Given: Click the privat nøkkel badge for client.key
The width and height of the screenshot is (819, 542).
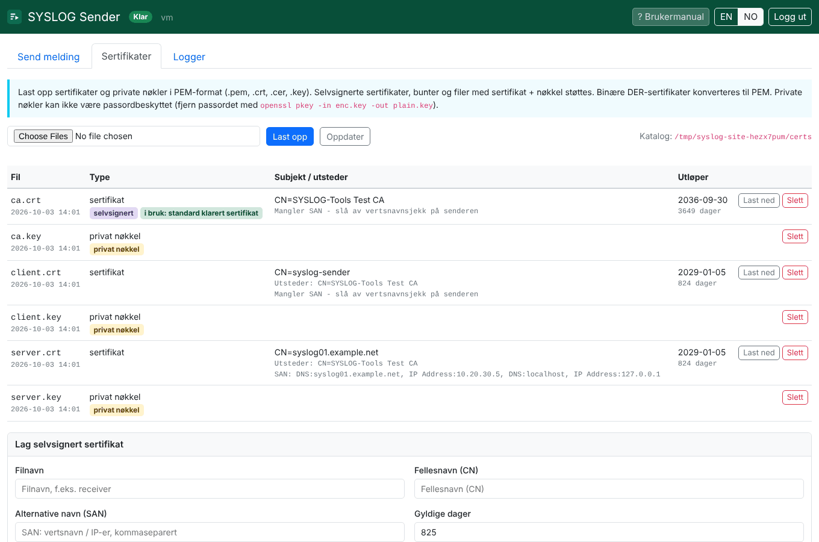Looking at the screenshot, I should (x=116, y=330).
